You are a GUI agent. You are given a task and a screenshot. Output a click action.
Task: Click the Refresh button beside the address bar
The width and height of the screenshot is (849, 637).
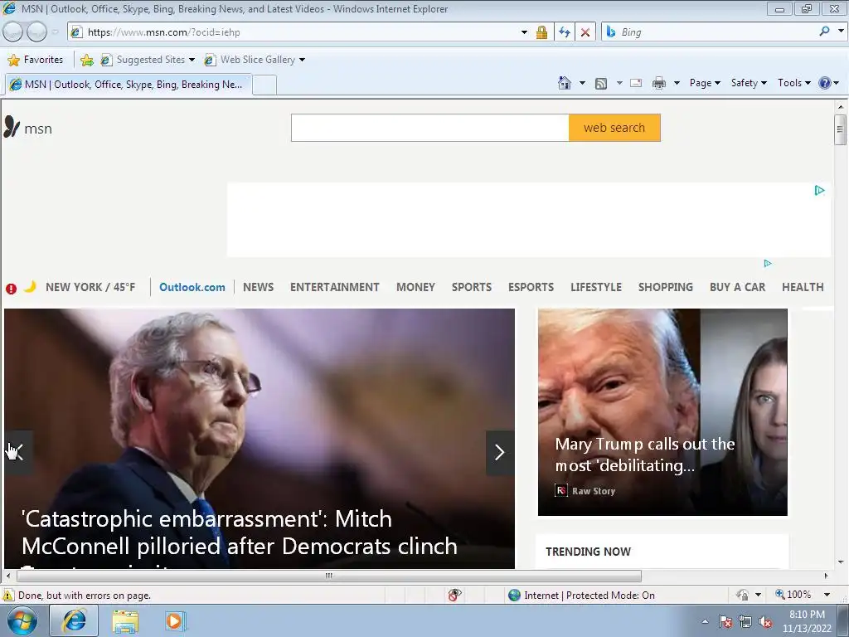[565, 32]
